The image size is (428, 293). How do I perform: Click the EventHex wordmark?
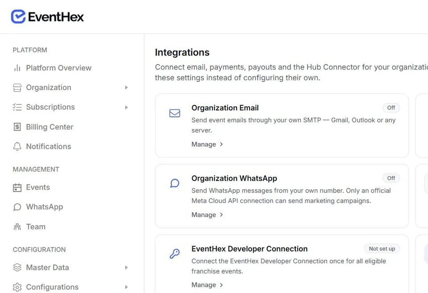tap(56, 17)
